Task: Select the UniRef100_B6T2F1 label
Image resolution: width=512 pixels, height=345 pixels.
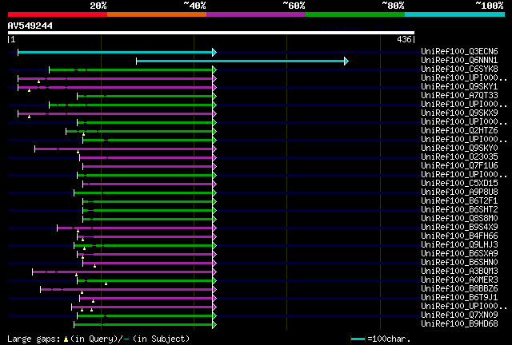Action: (459, 201)
